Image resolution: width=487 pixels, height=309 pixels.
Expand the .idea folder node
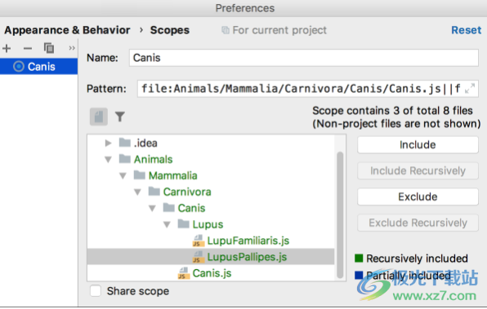(x=108, y=143)
